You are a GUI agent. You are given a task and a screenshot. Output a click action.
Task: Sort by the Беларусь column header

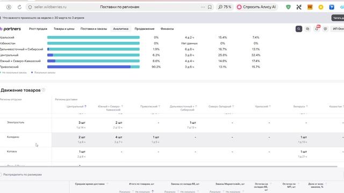coord(300,106)
